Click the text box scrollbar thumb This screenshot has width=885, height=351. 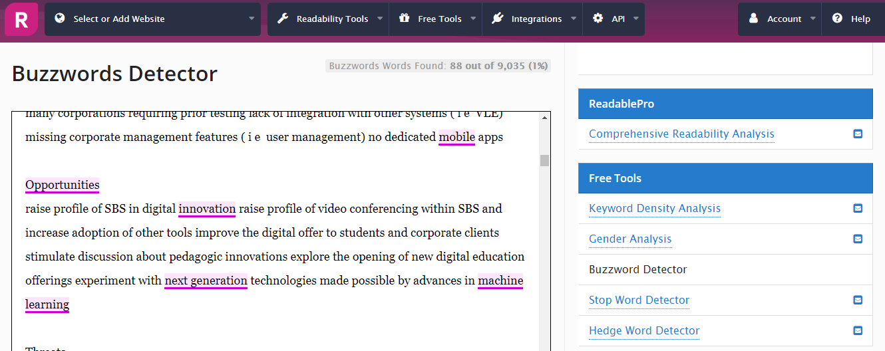pos(544,160)
